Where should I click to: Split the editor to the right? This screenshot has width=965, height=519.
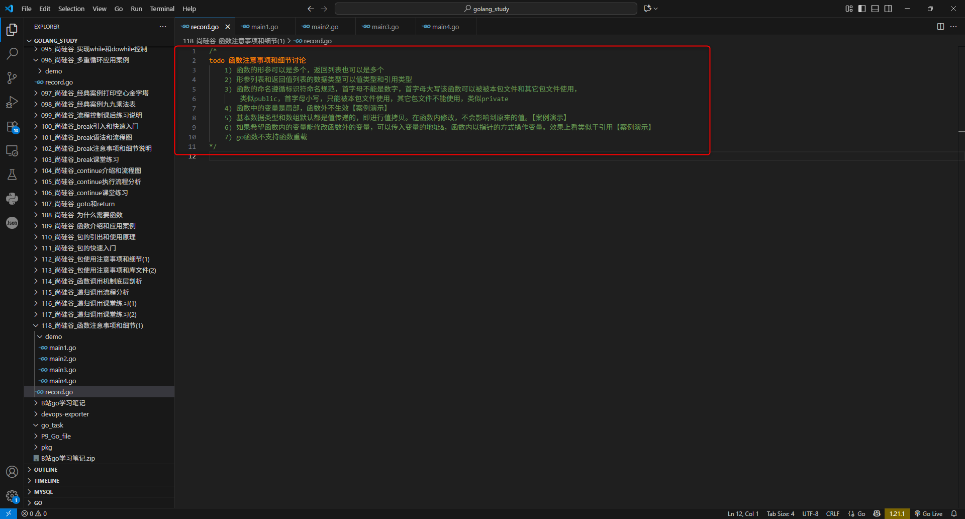click(940, 27)
